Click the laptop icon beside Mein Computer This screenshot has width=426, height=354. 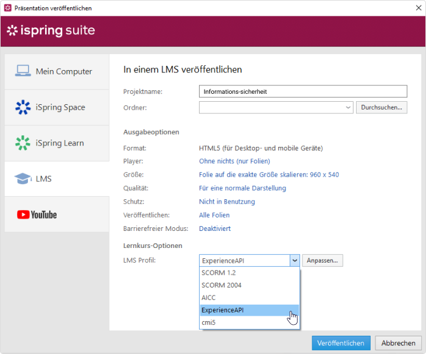(x=23, y=71)
